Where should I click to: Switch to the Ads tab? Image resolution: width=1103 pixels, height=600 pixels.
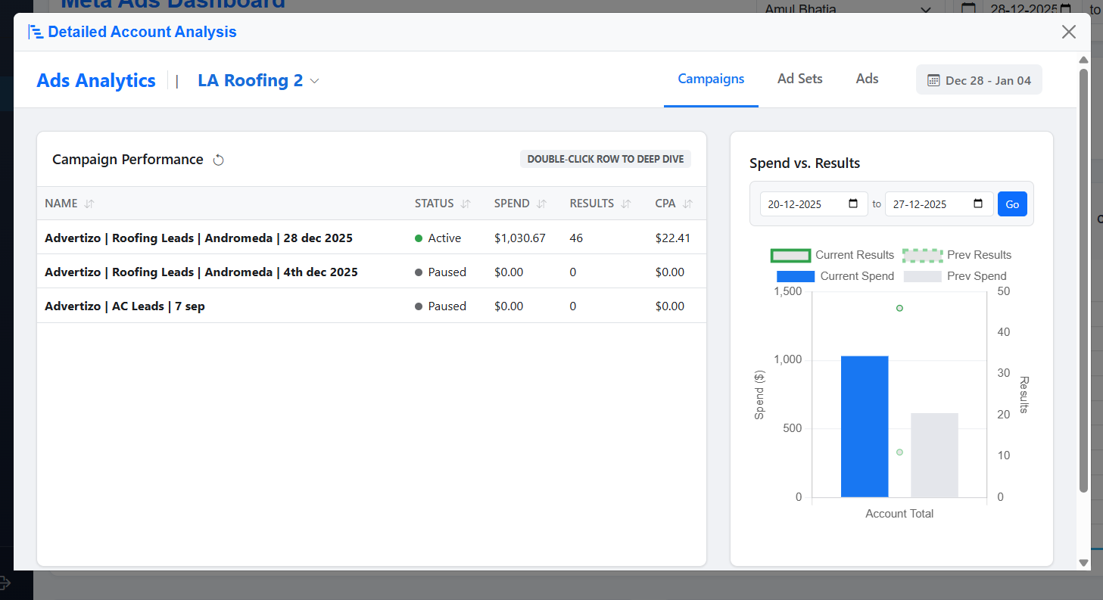tap(867, 79)
